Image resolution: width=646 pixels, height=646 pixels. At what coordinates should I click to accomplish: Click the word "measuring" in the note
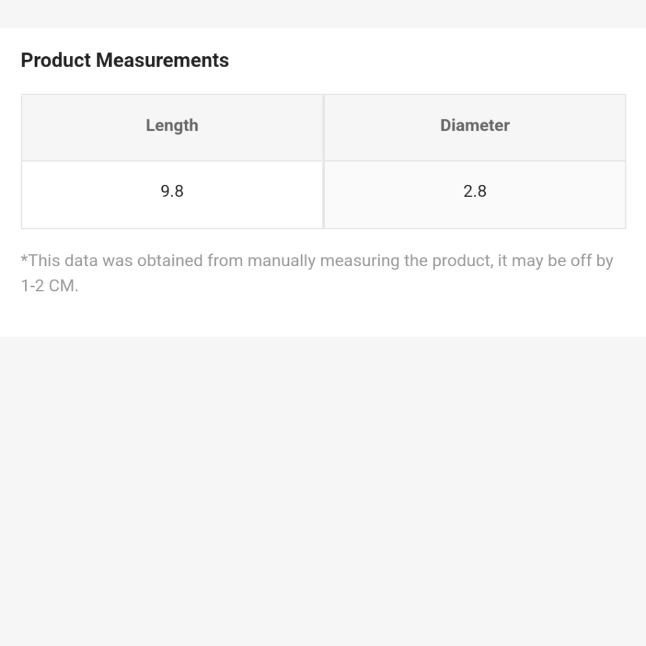coord(360,261)
